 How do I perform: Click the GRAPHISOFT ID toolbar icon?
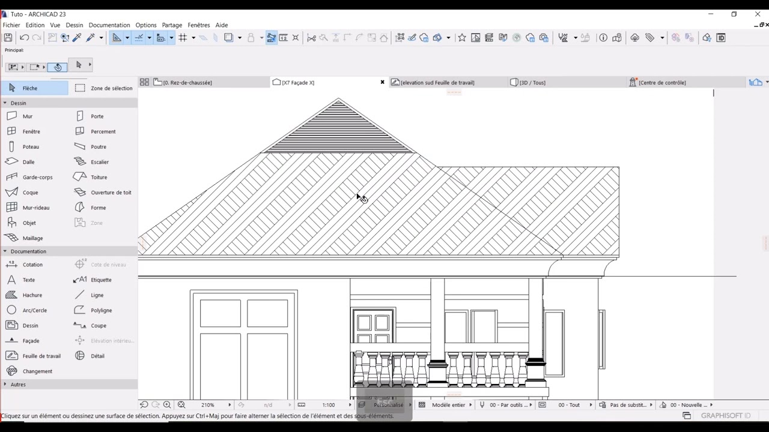pyautogui.click(x=721, y=38)
